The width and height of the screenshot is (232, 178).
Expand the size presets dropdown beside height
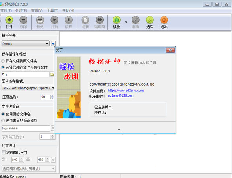pos(53,160)
